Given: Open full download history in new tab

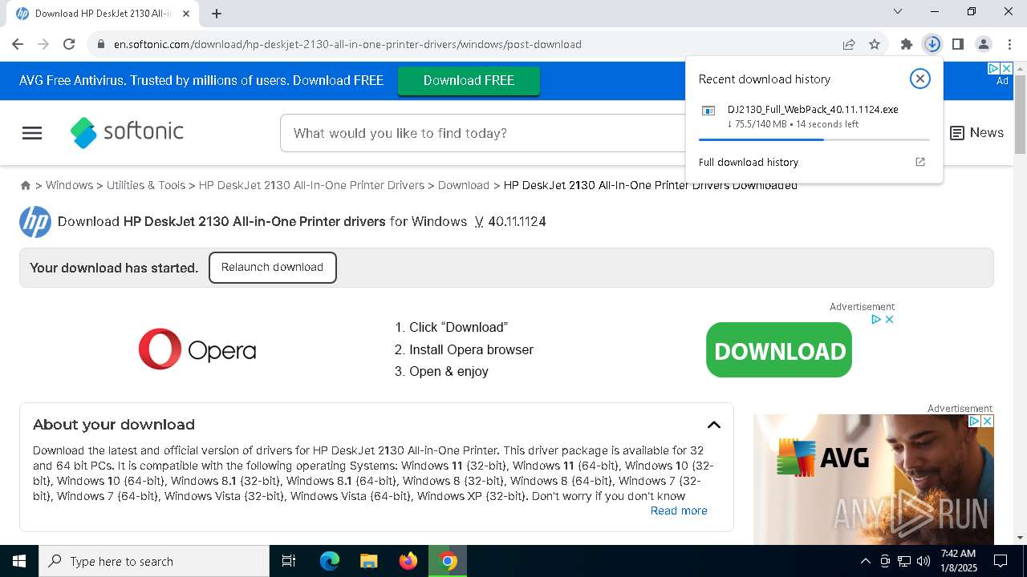Looking at the screenshot, I should pos(920,162).
